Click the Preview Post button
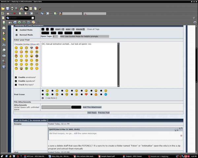Image resolution: width=198 pixels, height=158 pixels. [104, 113]
